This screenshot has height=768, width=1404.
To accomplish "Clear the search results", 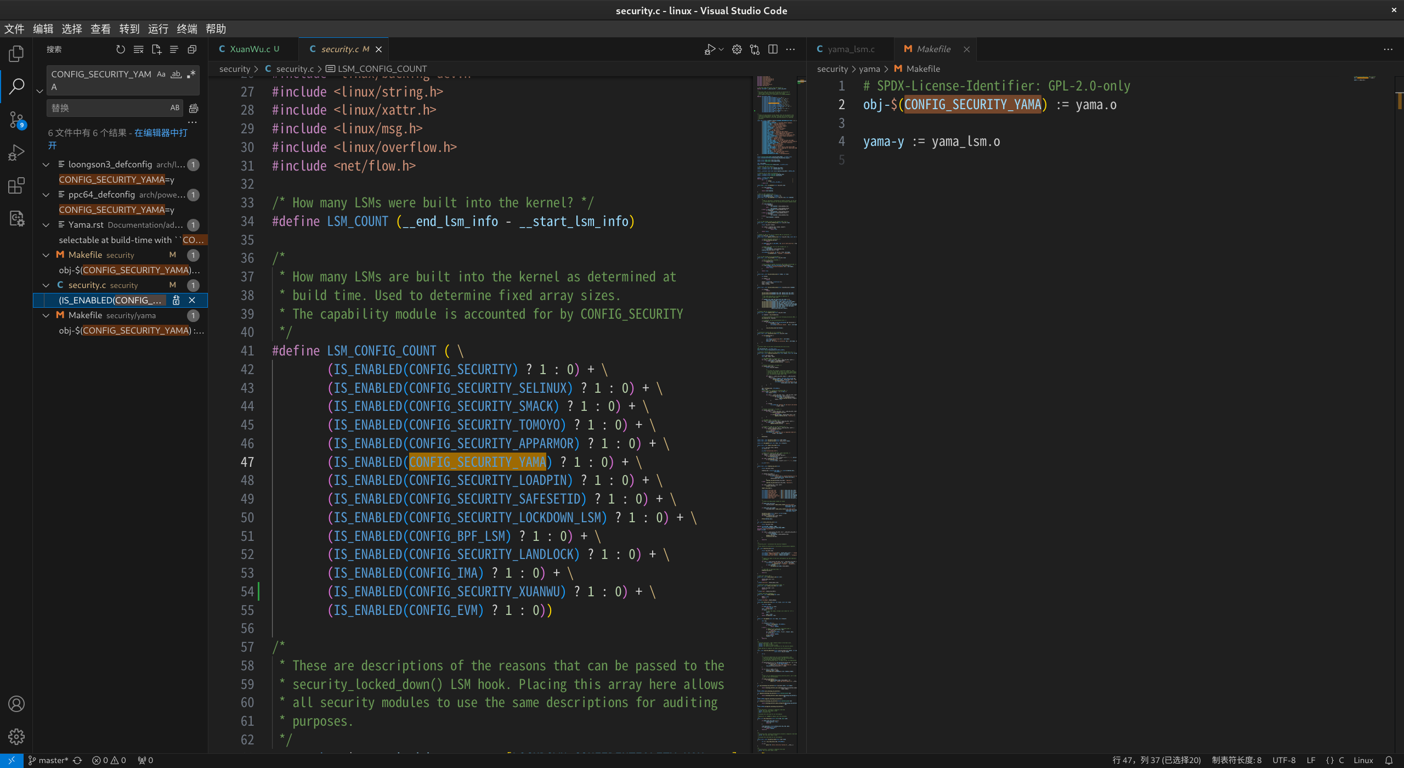I will click(x=139, y=49).
